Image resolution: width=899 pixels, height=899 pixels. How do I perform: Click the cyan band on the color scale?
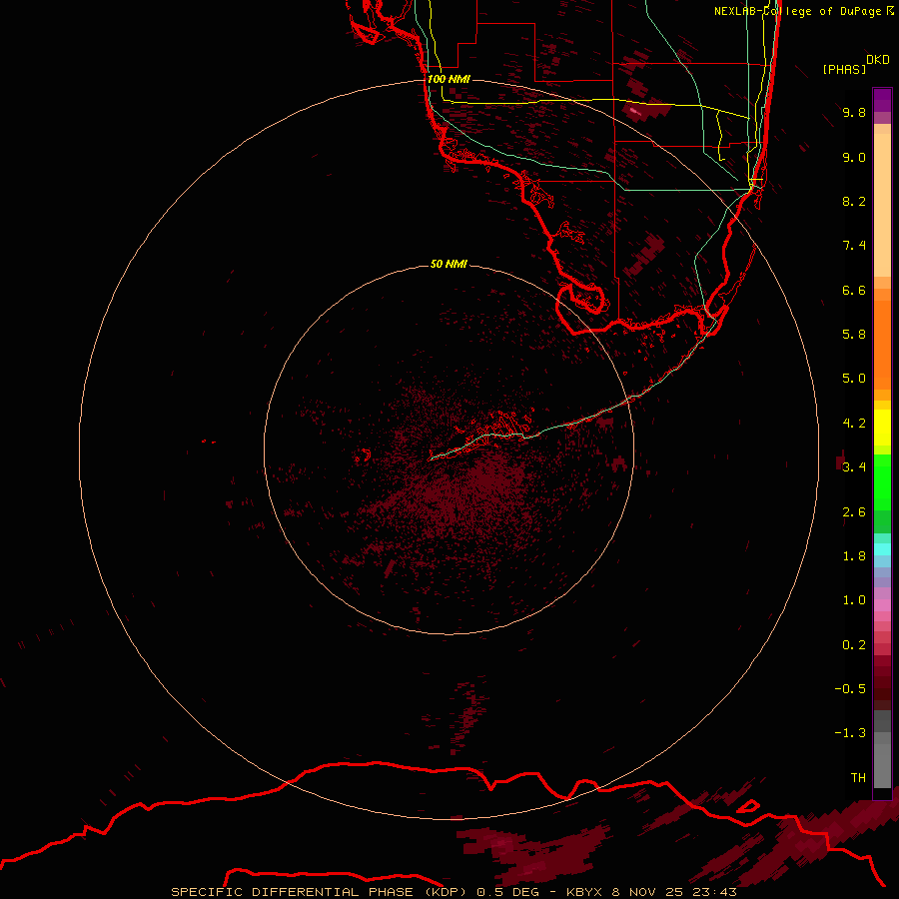coord(882,549)
